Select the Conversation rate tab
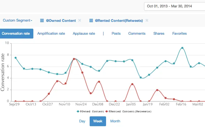Viewport: 205px width, 127px height. (x=16, y=34)
